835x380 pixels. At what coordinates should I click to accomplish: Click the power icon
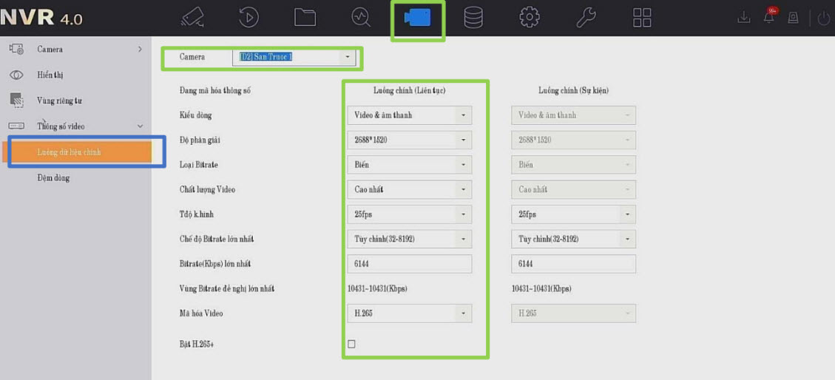coord(823,18)
